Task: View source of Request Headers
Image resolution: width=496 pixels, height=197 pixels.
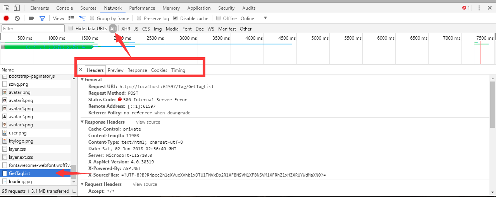Action: click(145, 184)
